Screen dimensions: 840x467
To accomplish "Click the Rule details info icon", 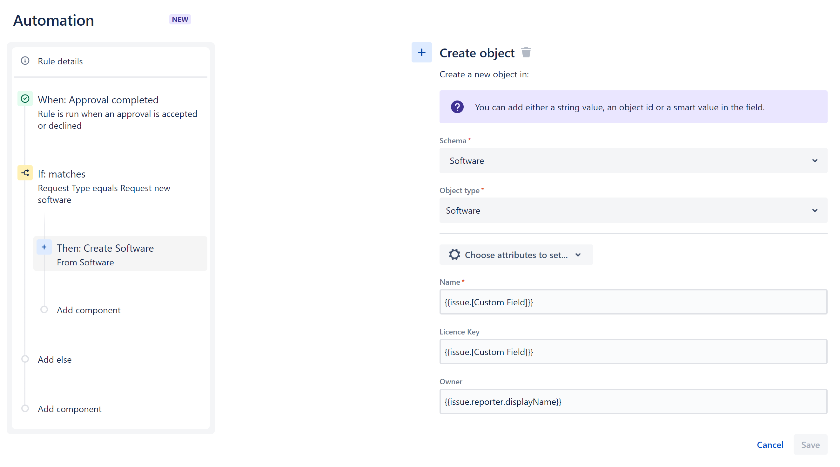I will click(25, 61).
